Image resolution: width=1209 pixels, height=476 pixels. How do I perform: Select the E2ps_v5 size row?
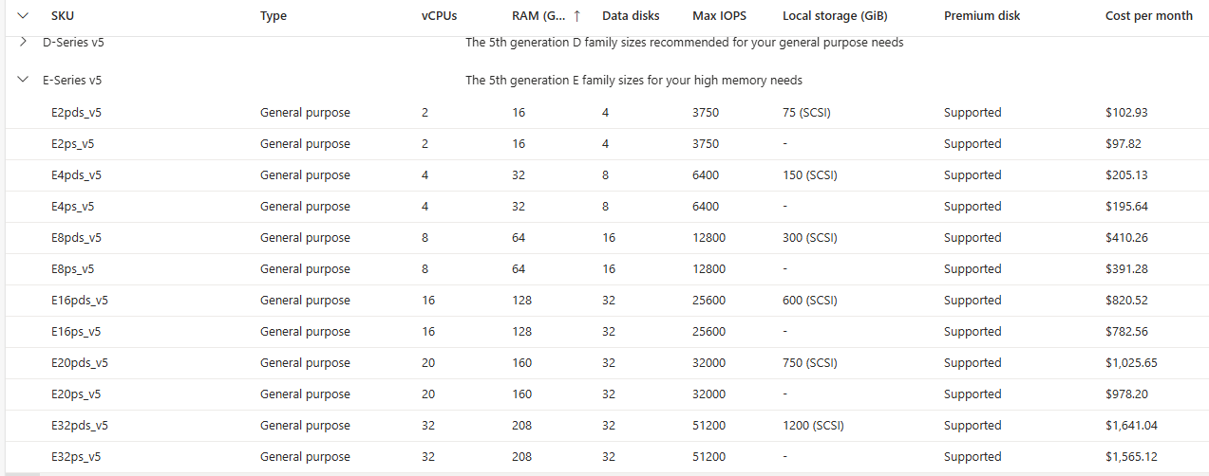coord(607,144)
